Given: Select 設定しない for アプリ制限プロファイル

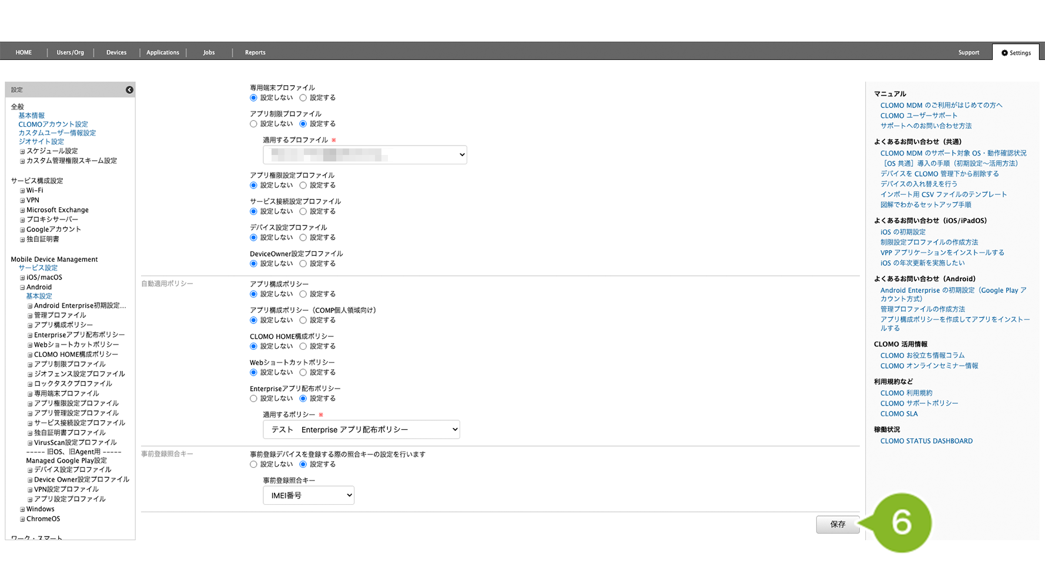Looking at the screenshot, I should [x=253, y=124].
